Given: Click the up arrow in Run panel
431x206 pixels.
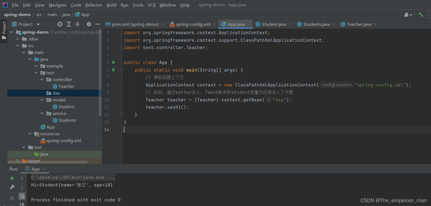Looking at the screenshot, I should tap(22, 178).
